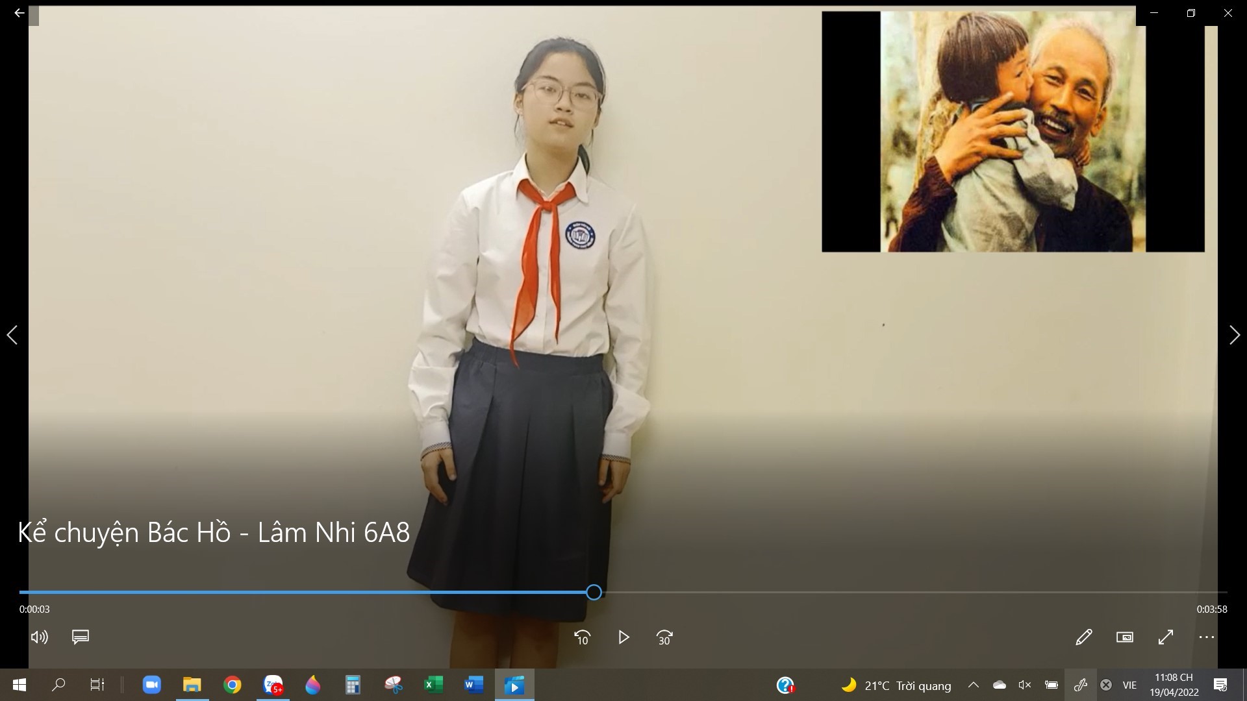Toggle the muted system volume icon
This screenshot has height=701, width=1247.
pos(1025,685)
